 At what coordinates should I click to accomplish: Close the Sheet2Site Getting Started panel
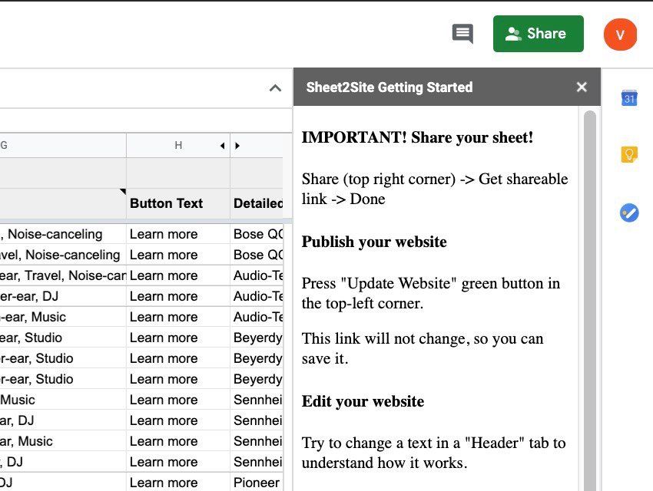click(582, 87)
